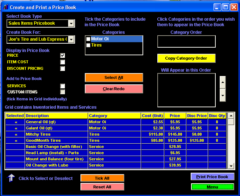Click the Print Price Book button

pyautogui.click(x=212, y=177)
